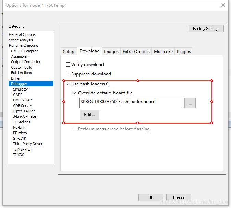The width and height of the screenshot is (231, 208).
Task: Open C/C++ Compiler category
Action: [x=31, y=51]
